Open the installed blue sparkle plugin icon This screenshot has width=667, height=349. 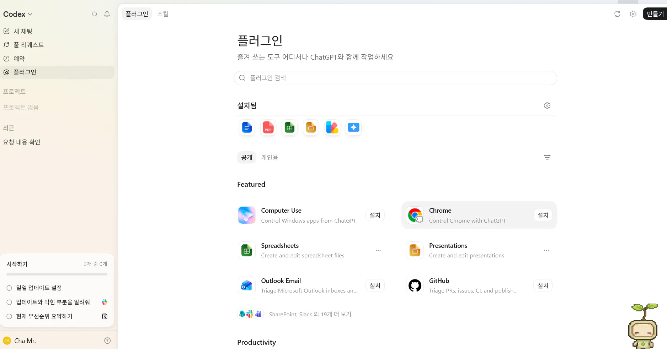(353, 127)
